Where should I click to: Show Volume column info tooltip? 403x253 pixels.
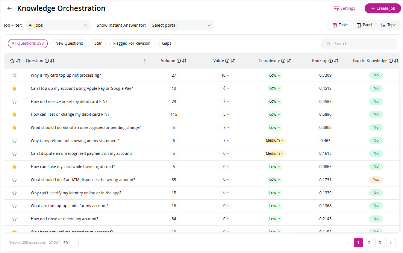pyautogui.click(x=179, y=61)
